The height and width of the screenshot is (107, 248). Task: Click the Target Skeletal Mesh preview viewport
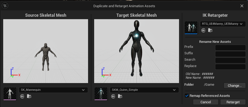pyautogui.click(x=137, y=51)
